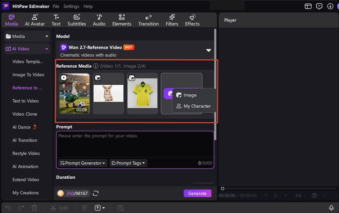Click the player progress slider handle
Screen dimensions: 339x213
click(222, 188)
